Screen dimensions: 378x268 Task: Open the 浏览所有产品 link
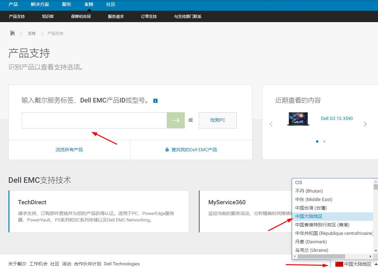69,149
